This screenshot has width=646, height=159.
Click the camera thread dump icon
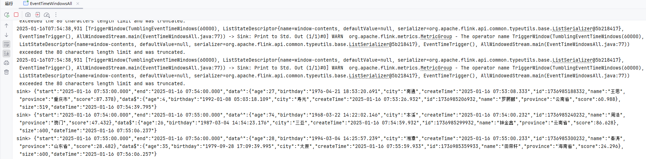[x=28, y=15]
